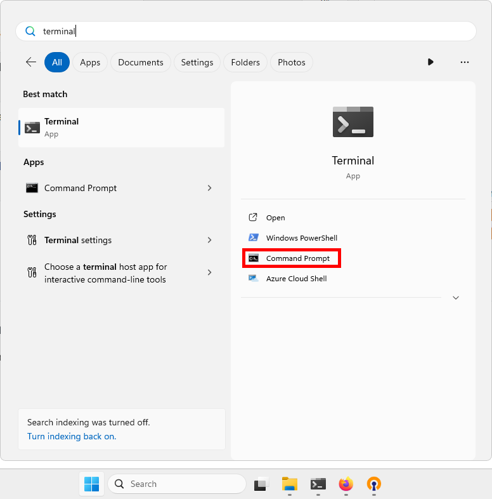Open Terminal from the taskbar

318,484
